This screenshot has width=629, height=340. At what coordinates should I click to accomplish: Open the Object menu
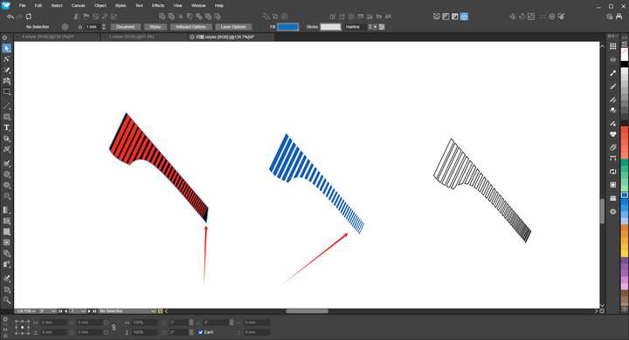[100, 5]
